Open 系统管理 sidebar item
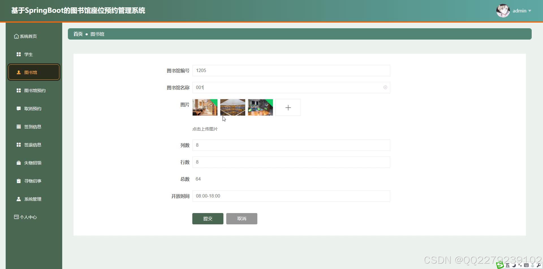Viewport: 543px width, 269px height. [x=34, y=199]
